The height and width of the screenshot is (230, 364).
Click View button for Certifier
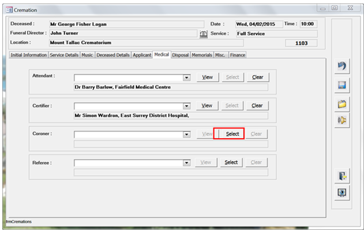pos(207,106)
